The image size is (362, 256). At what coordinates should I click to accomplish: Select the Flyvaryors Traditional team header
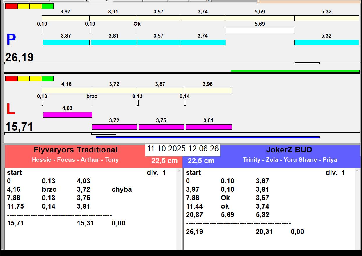point(75,150)
